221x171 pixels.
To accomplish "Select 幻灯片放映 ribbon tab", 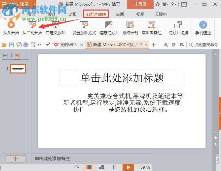I will coord(96,14).
